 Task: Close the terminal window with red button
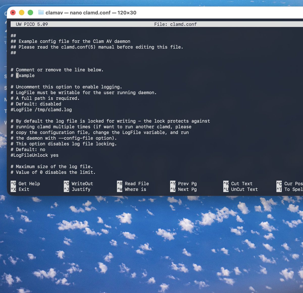pos(13,12)
